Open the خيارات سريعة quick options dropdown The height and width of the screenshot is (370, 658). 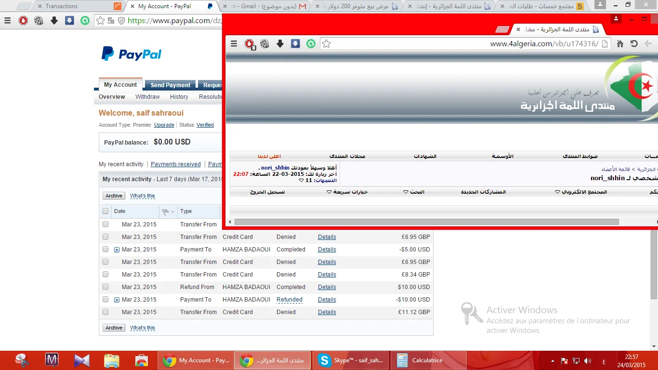347,192
